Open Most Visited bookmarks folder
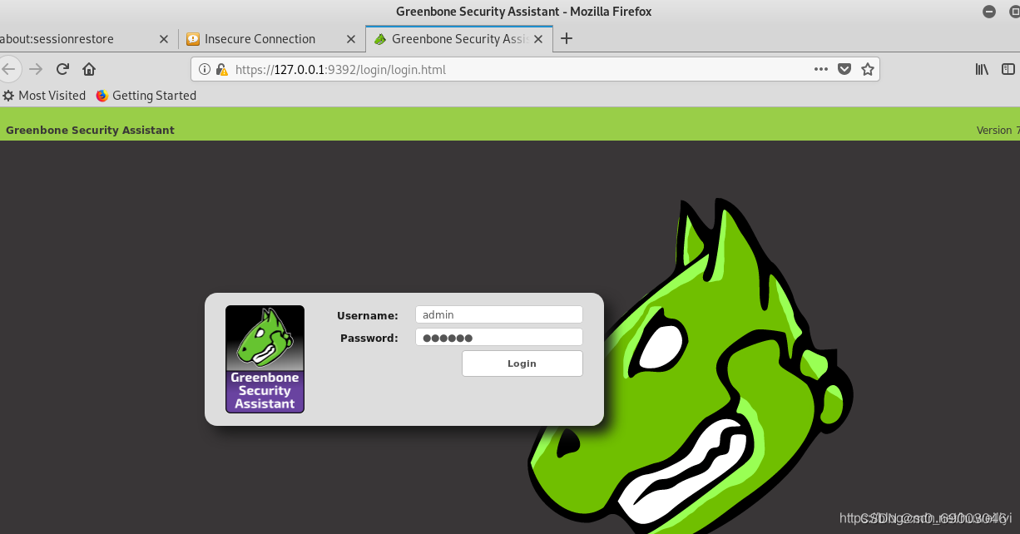The image size is (1020, 534). tap(44, 96)
